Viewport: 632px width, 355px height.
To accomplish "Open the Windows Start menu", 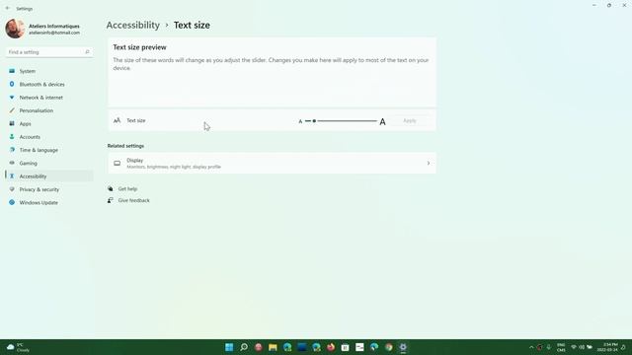I will (x=229, y=347).
